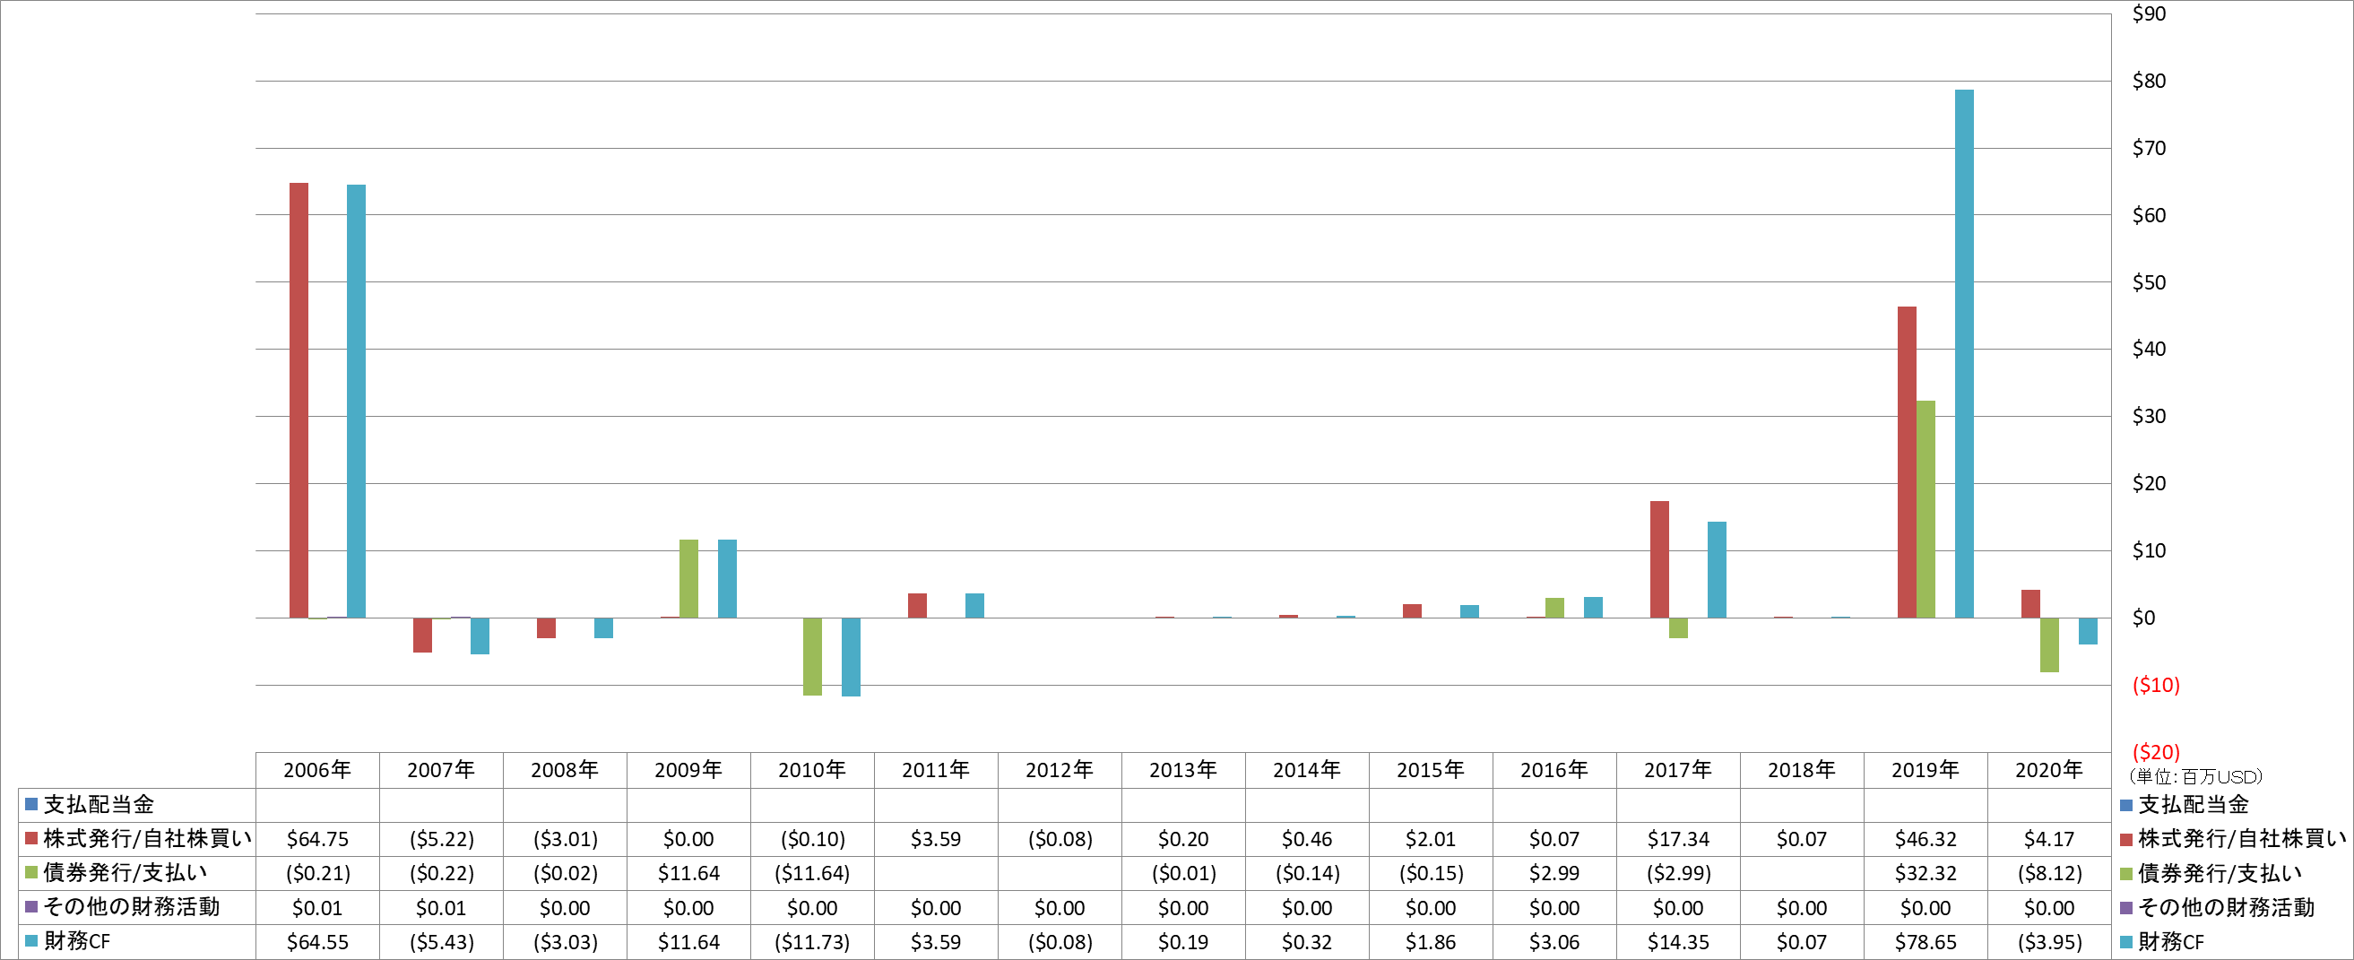This screenshot has width=2354, height=960.
Task: Click the green 2009 bond issuance bar
Action: [x=688, y=578]
